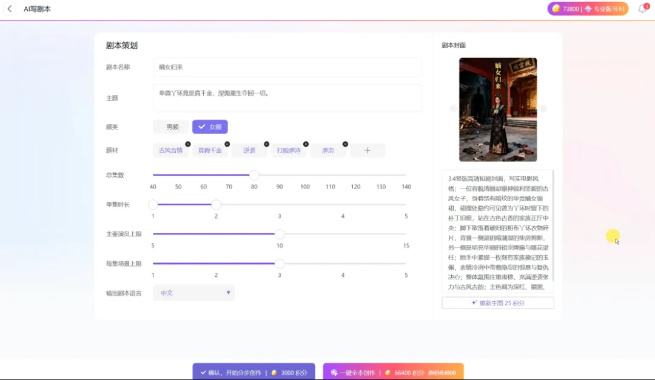
Task: Click the 主题 text area
Action: point(287,98)
